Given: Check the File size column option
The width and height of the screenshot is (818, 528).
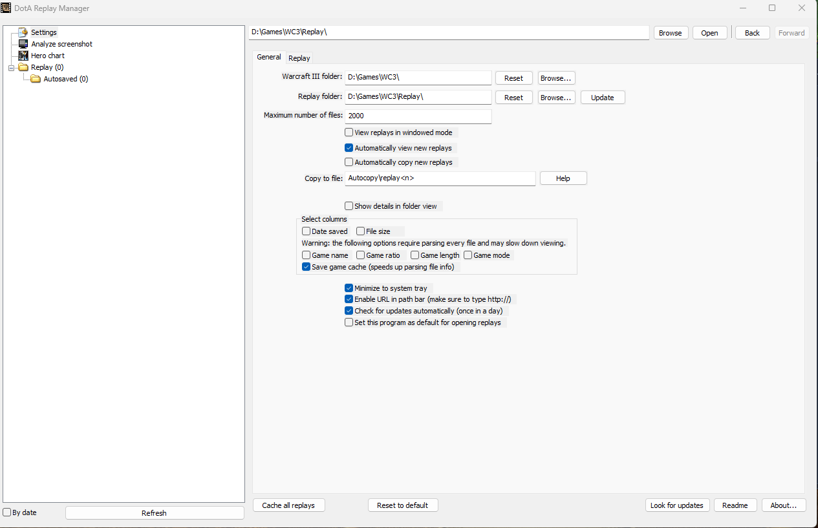Looking at the screenshot, I should [x=361, y=231].
